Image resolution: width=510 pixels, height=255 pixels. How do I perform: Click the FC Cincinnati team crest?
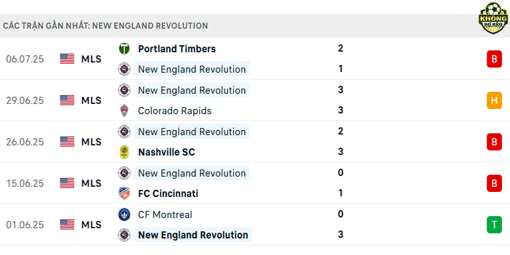coord(124,194)
